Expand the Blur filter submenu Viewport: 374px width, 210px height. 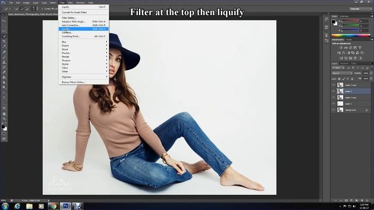(x=84, y=41)
